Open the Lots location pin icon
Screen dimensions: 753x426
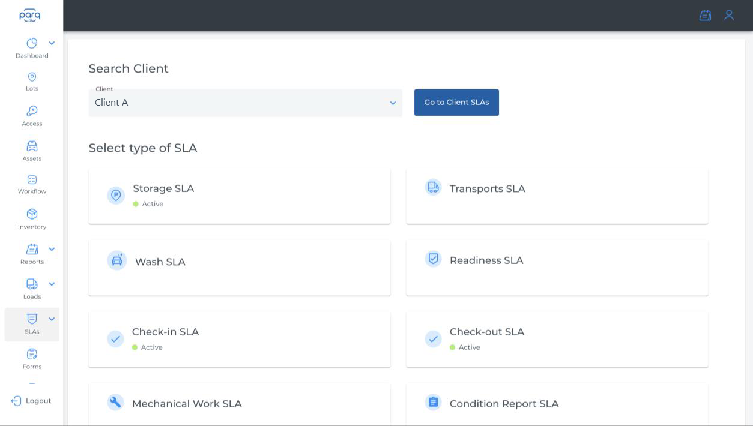[x=32, y=77]
